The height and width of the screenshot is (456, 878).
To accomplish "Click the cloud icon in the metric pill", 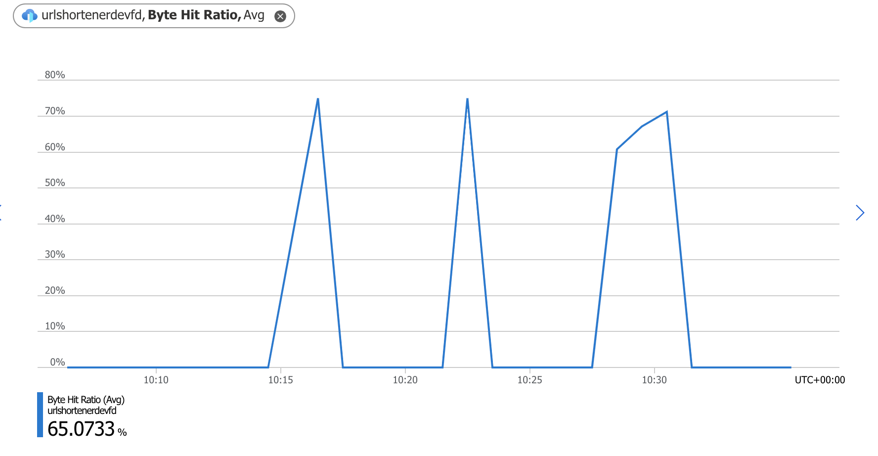I will click(28, 15).
